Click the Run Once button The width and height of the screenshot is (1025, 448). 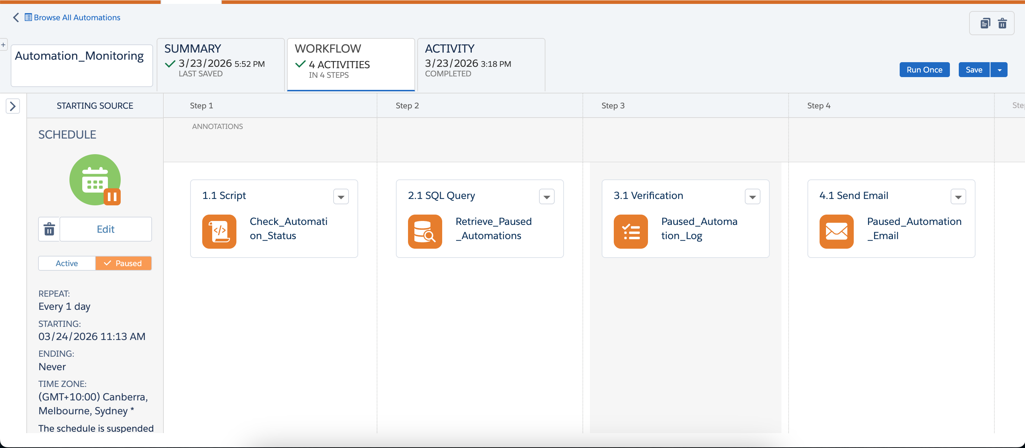[x=924, y=70]
